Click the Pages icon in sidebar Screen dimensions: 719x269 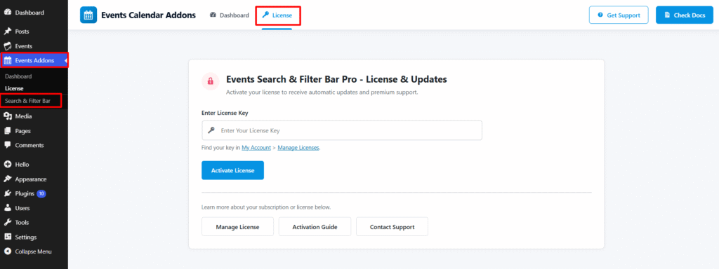pos(7,131)
